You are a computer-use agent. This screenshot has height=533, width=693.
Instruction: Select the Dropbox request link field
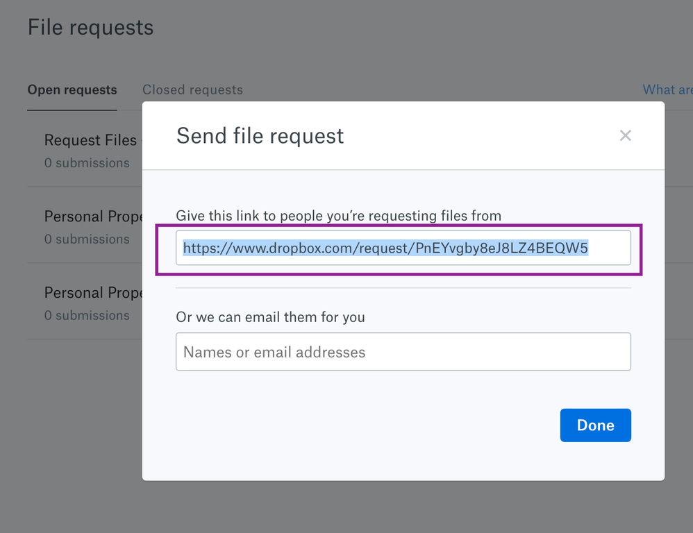[403, 248]
